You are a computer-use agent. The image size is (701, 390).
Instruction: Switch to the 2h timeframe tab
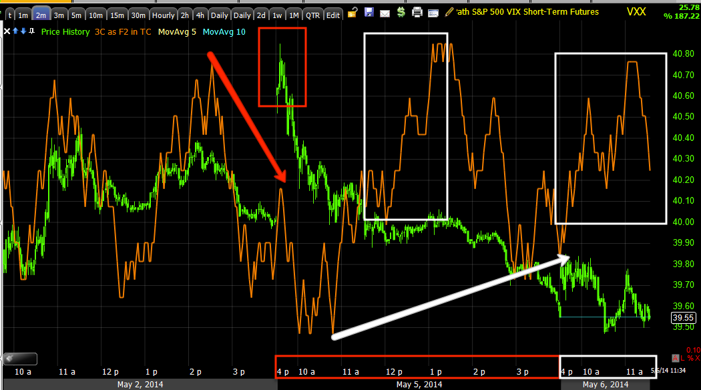tap(185, 15)
